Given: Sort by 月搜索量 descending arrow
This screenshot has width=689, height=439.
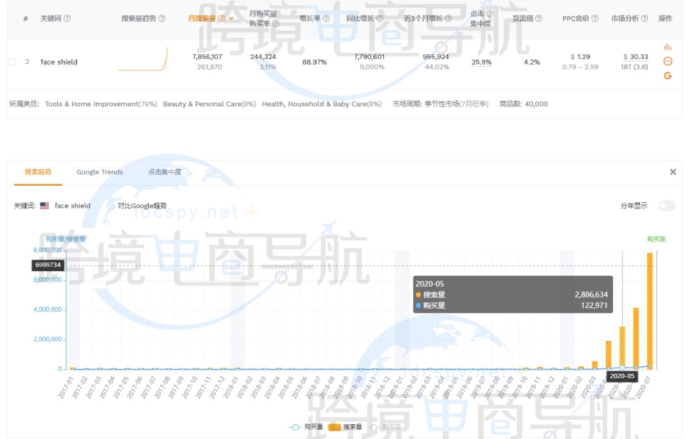Looking at the screenshot, I should pyautogui.click(x=231, y=18).
